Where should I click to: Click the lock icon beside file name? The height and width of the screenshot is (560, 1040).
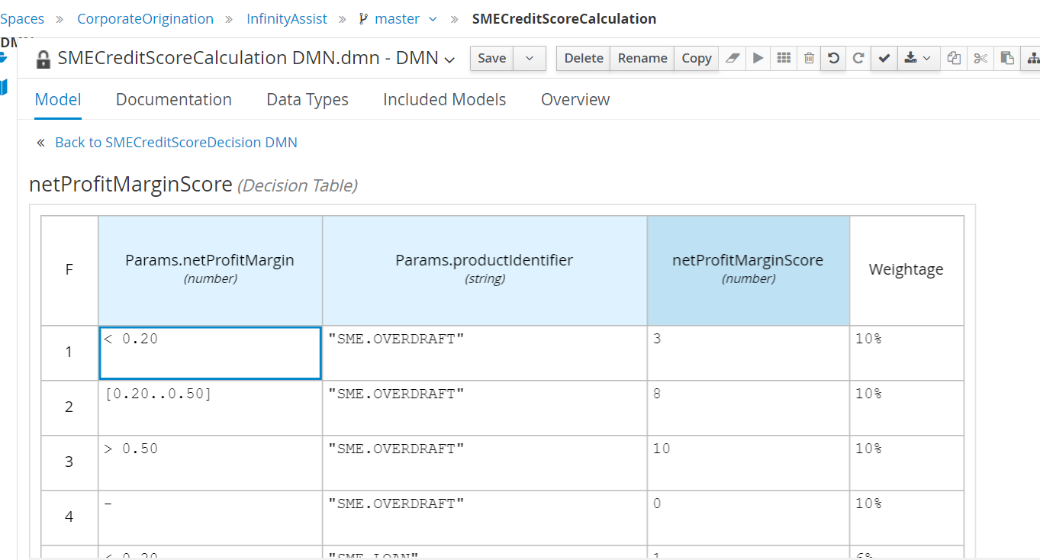43,59
